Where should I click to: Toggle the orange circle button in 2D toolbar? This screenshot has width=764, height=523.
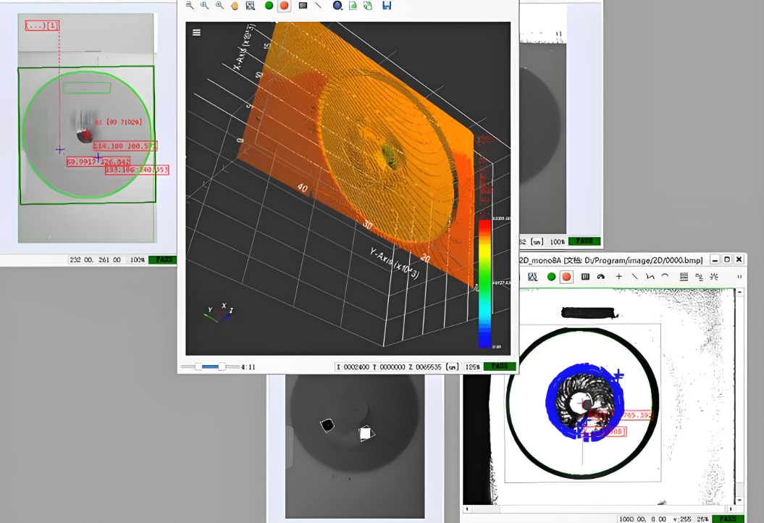(566, 277)
